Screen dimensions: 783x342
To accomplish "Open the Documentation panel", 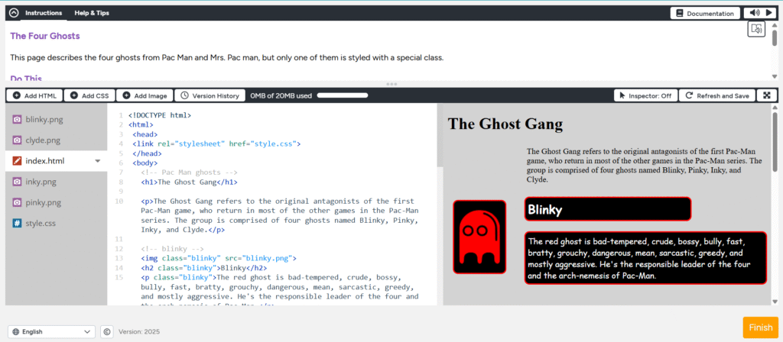I will [x=705, y=13].
